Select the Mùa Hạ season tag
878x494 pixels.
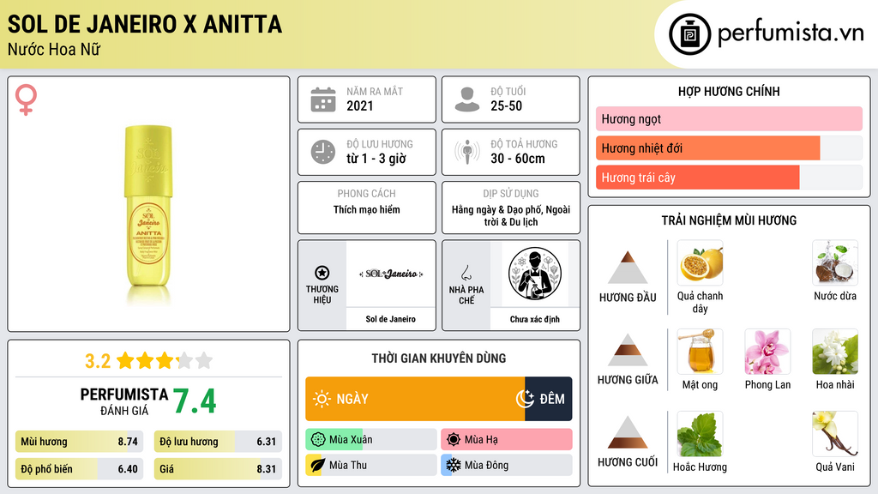(x=506, y=439)
